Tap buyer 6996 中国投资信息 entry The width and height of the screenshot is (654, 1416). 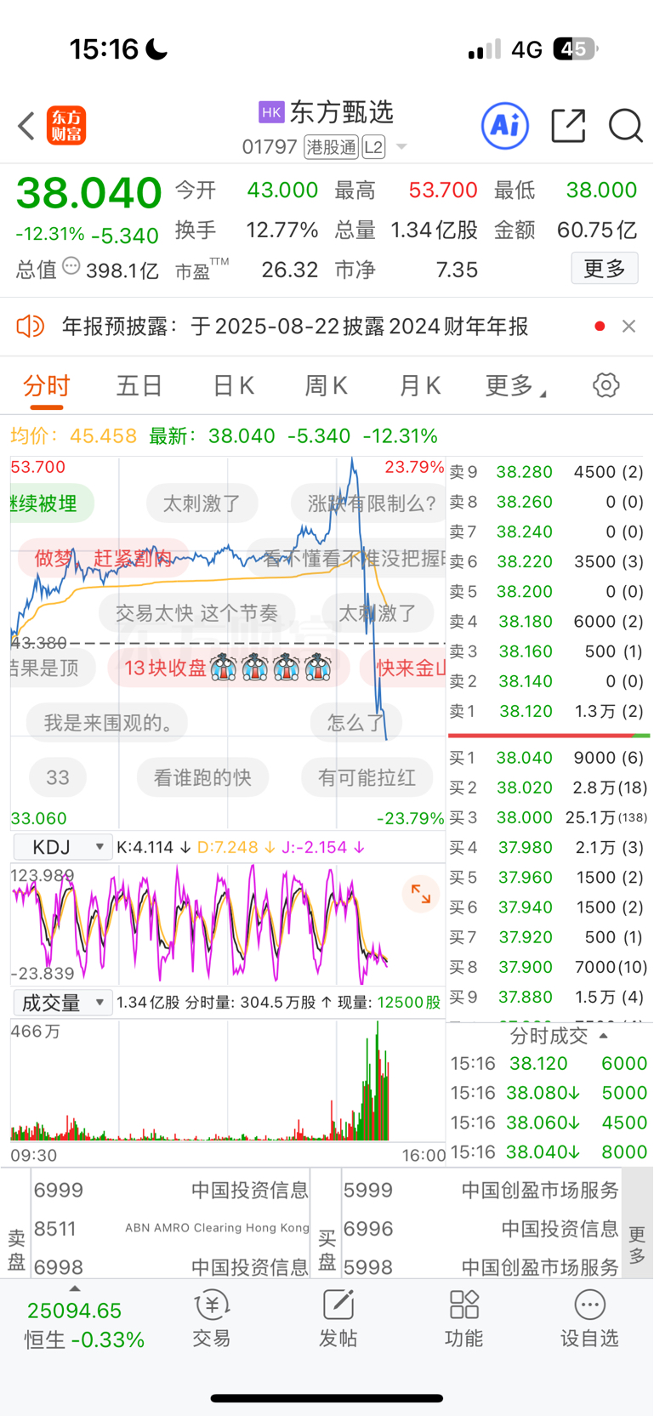(x=481, y=1228)
